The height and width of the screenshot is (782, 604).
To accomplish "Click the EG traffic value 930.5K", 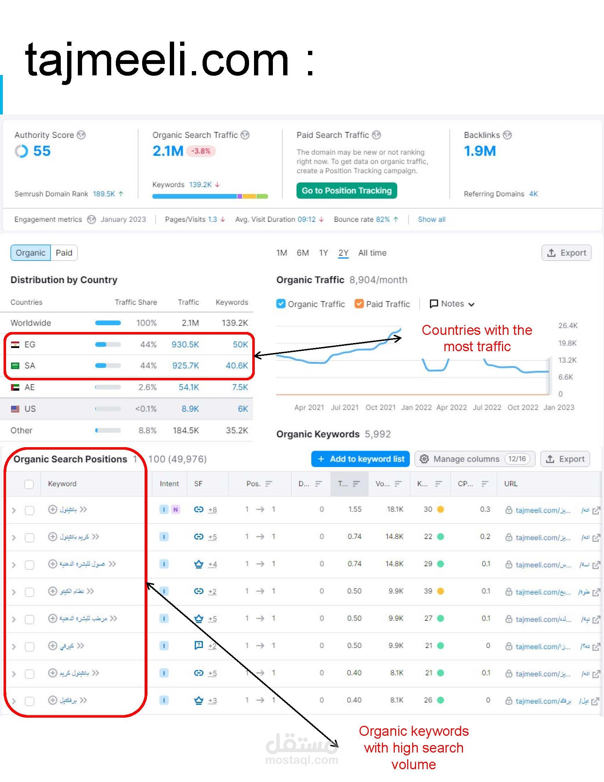I will click(x=185, y=344).
